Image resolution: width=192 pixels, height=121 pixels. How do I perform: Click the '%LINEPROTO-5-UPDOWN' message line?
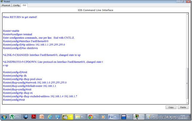click(x=53, y=62)
